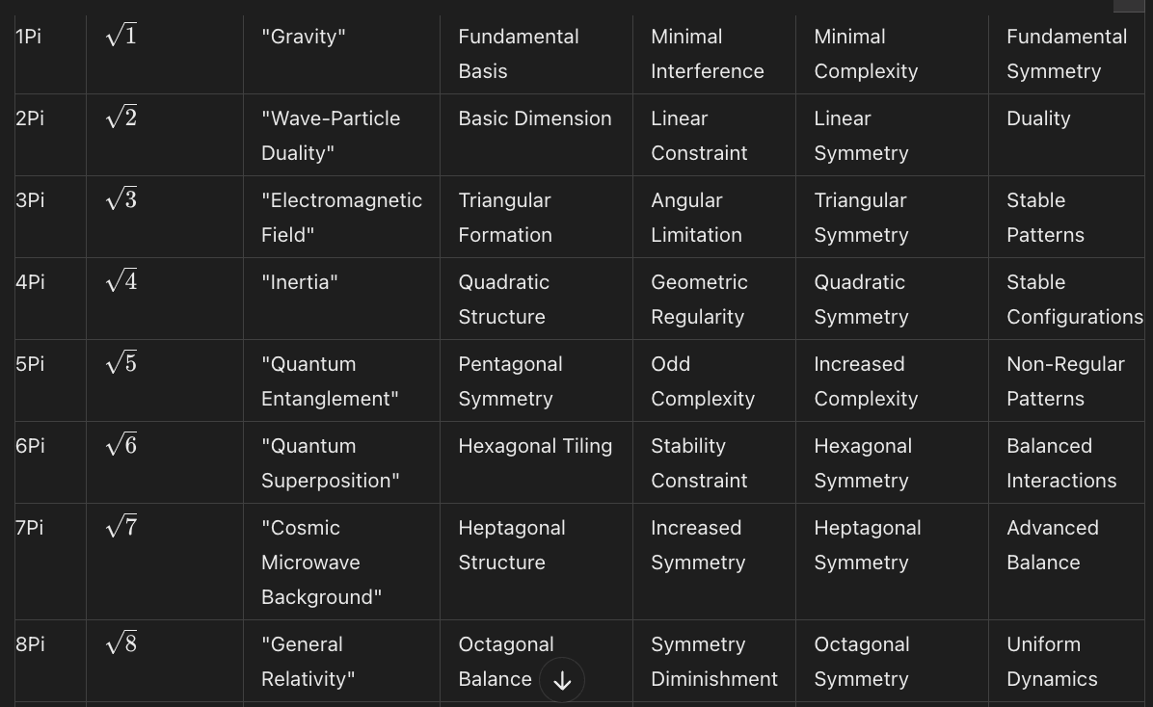Select the 6Pi row label
The image size is (1153, 707).
point(30,446)
